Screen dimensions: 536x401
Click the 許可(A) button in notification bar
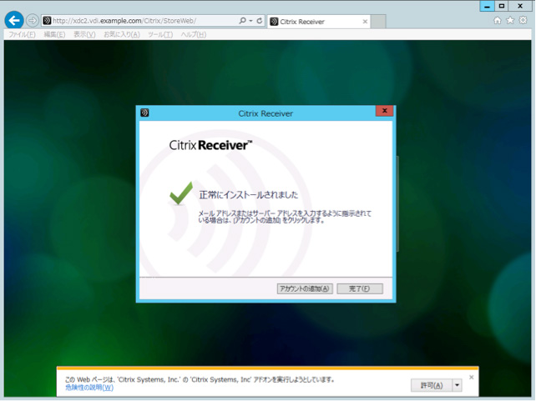tap(432, 385)
